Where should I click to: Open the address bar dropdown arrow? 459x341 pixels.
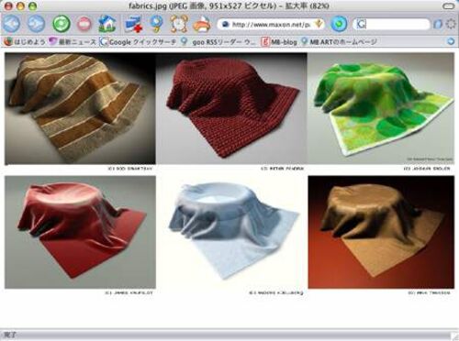click(319, 24)
